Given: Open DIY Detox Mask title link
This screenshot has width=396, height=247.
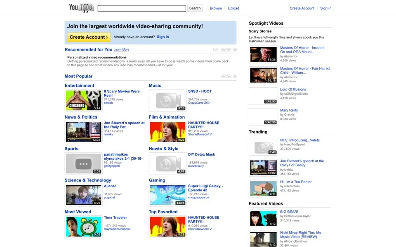Looking at the screenshot, I should pos(201,154).
